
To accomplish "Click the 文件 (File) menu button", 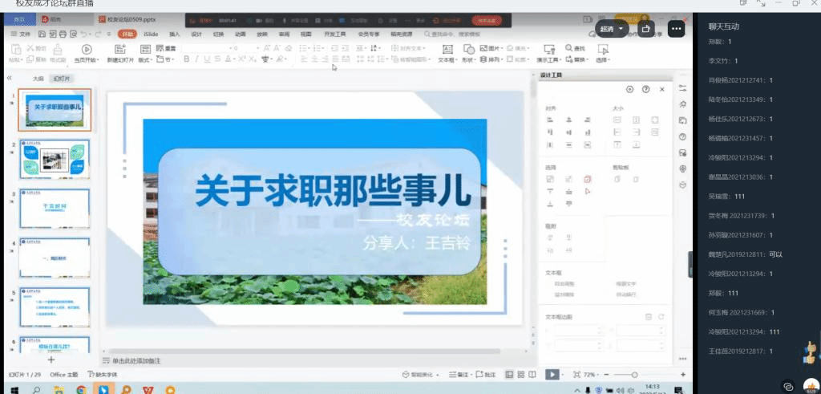I will [x=22, y=35].
